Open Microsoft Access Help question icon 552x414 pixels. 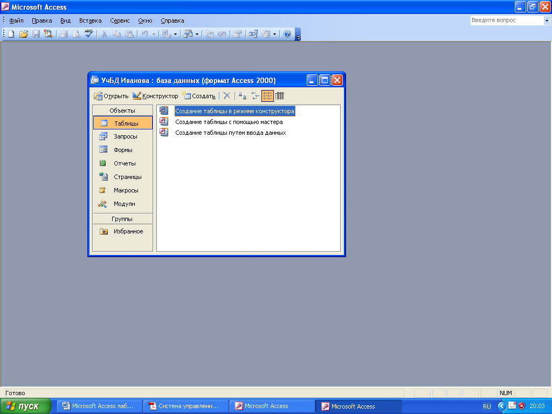click(x=287, y=34)
